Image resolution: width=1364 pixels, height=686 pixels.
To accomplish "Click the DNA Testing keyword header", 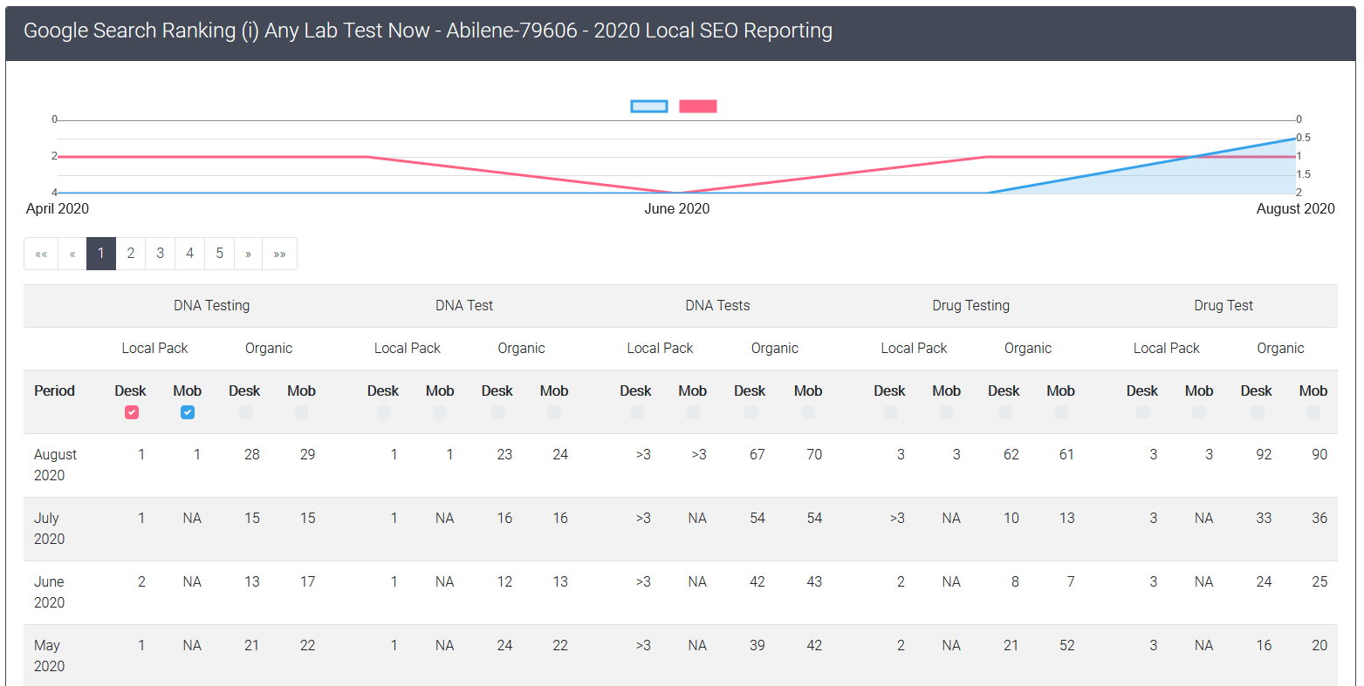I will tap(212, 305).
